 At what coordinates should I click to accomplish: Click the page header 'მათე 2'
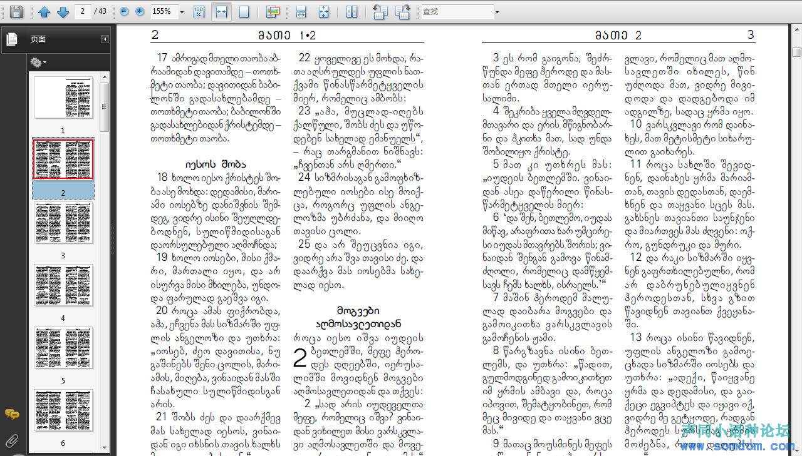click(618, 35)
